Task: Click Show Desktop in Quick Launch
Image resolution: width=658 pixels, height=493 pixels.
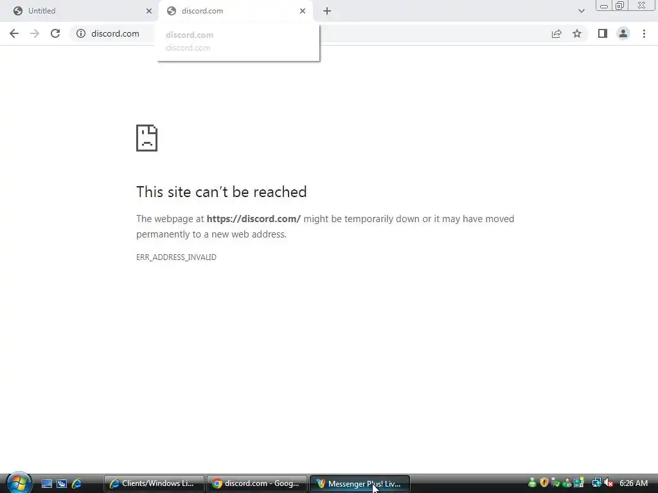Action: pyautogui.click(x=46, y=483)
